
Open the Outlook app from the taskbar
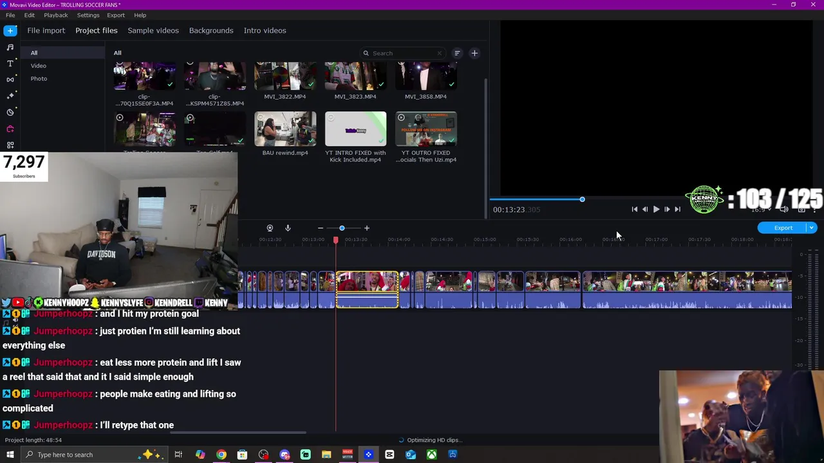click(x=411, y=455)
